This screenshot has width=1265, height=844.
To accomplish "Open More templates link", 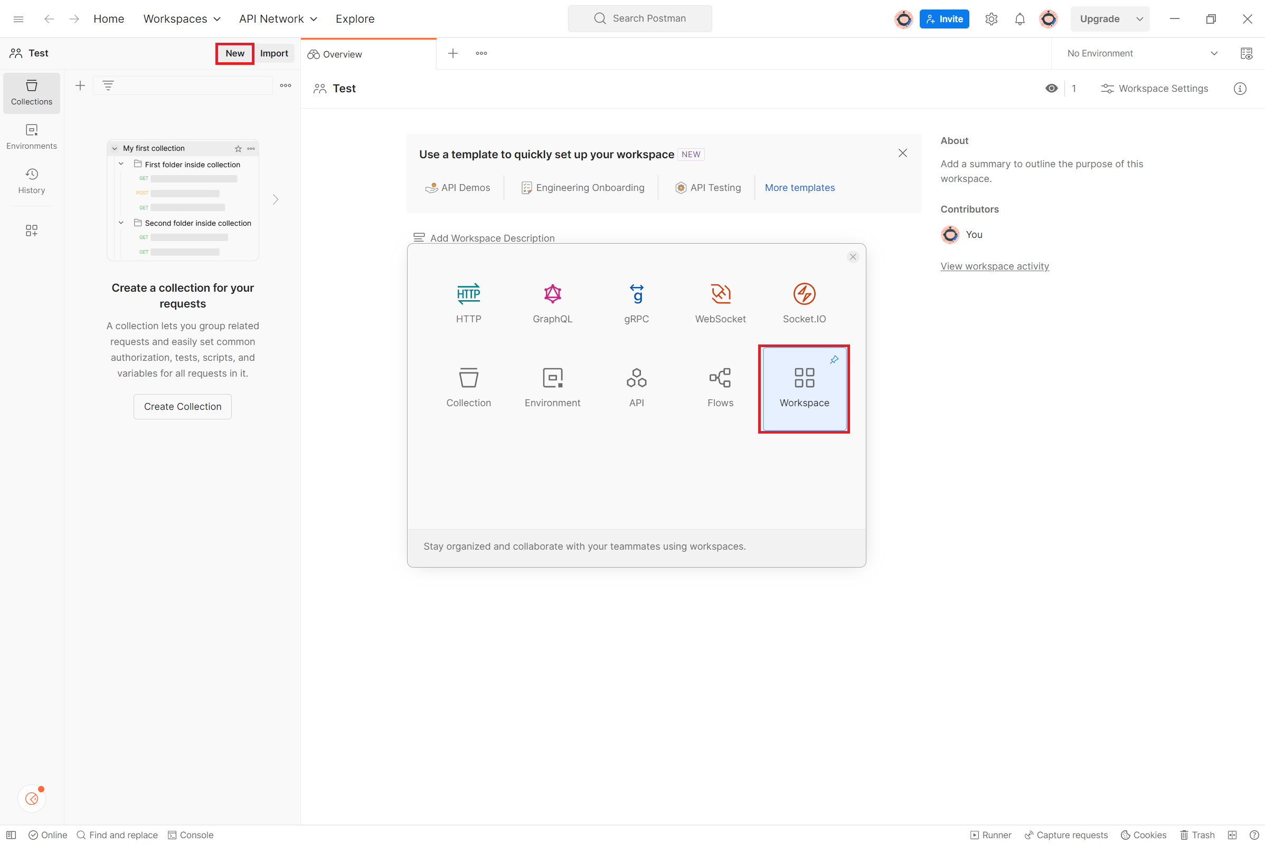I will (x=799, y=187).
